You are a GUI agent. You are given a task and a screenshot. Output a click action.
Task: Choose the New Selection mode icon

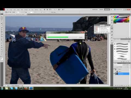click(6, 12)
